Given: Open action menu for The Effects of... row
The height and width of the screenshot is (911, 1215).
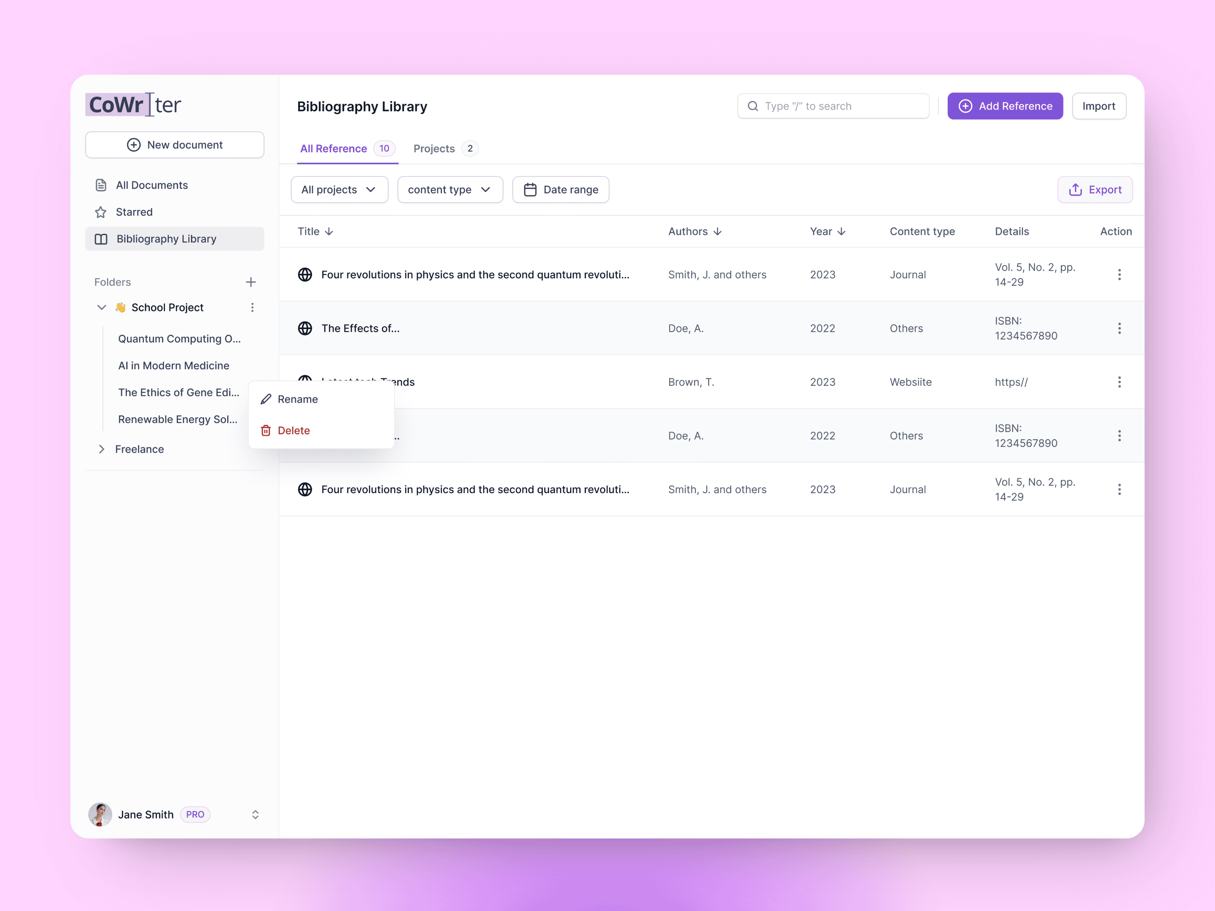Looking at the screenshot, I should pos(1119,328).
